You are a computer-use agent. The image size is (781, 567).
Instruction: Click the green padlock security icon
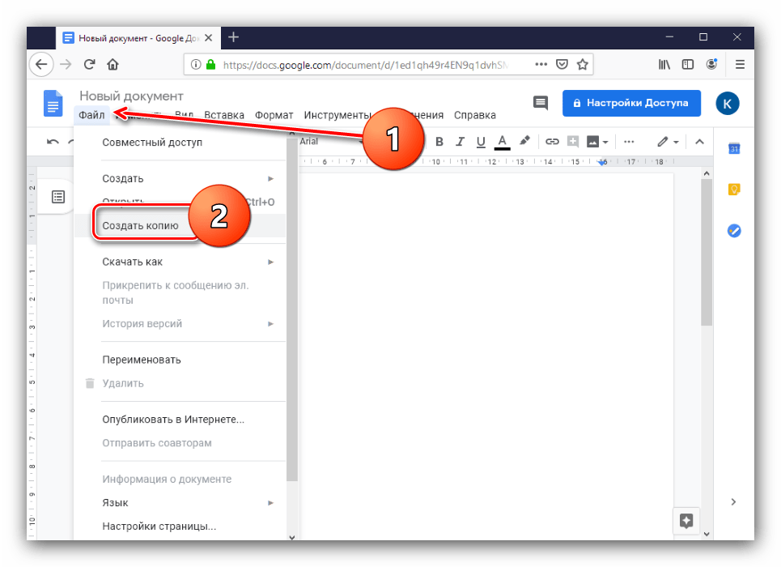tap(210, 64)
